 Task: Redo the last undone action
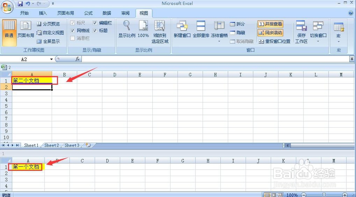coord(39,4)
